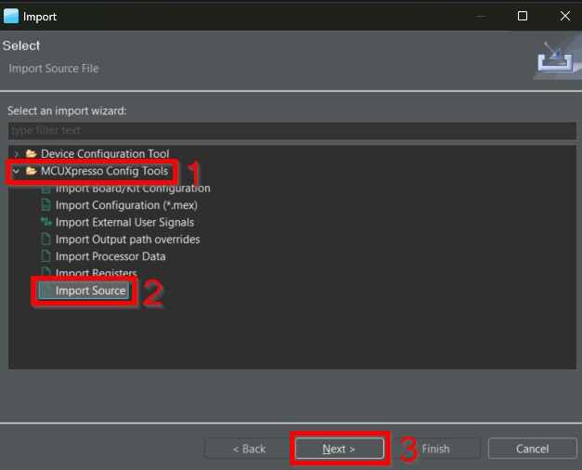Click the MCUXpresso Config Tools folder icon
This screenshot has width=582, height=470.
32,172
